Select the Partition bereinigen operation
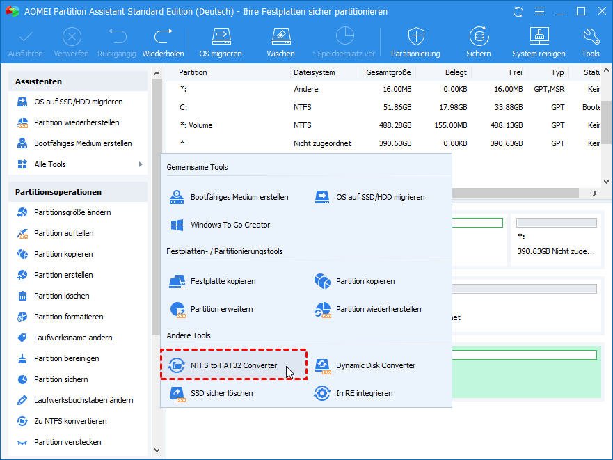 coord(78,358)
